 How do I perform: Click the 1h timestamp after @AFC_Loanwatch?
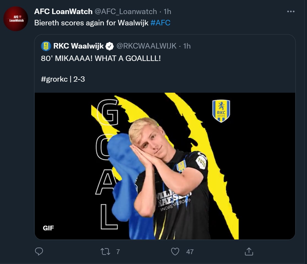(167, 12)
